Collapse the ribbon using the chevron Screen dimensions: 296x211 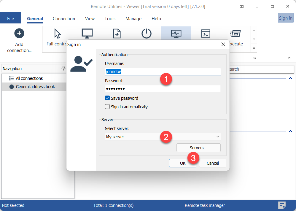coord(289,58)
